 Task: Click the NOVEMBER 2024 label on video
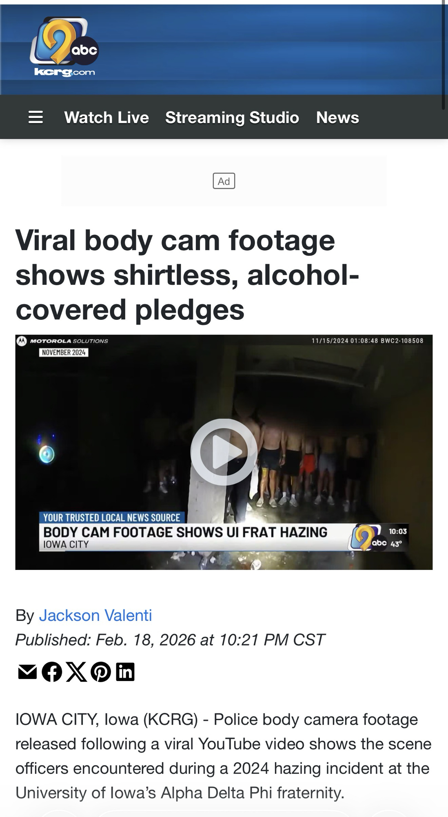pos(64,353)
